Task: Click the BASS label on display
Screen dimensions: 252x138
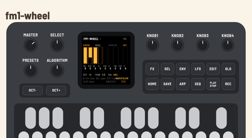Action: [x=98, y=45]
